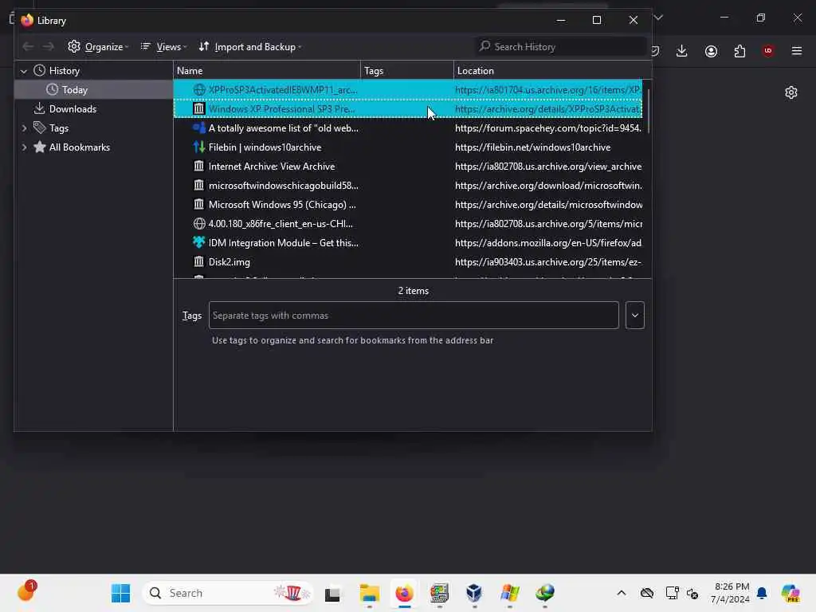The image size is (816, 612).
Task: Select the IDM Integration Module entry
Action: (408, 243)
